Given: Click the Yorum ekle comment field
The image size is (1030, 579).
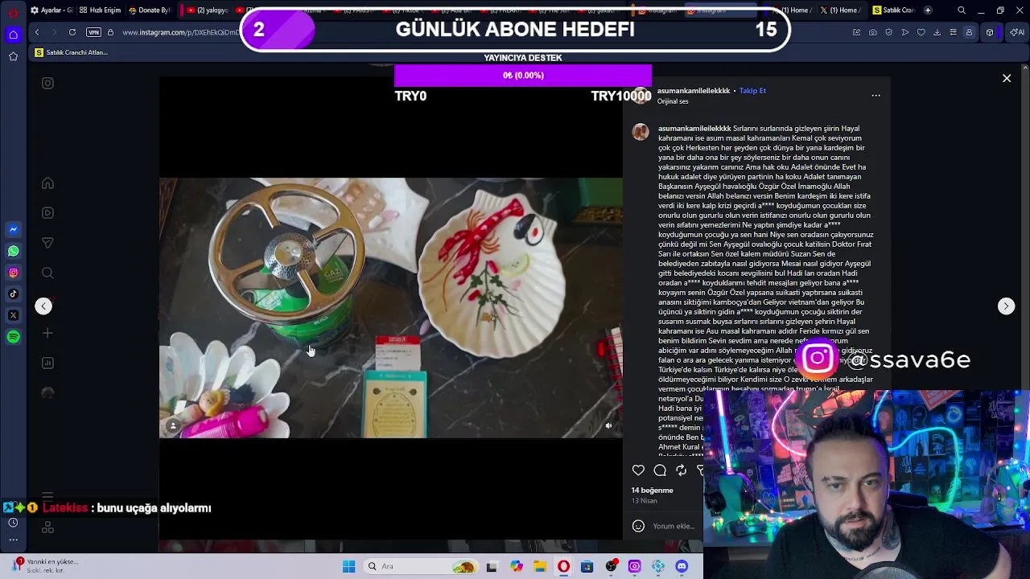Looking at the screenshot, I should tap(674, 526).
